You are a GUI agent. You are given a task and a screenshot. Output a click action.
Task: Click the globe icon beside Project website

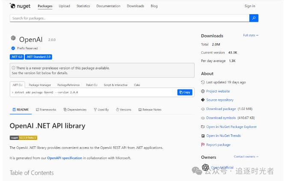tap(203, 91)
